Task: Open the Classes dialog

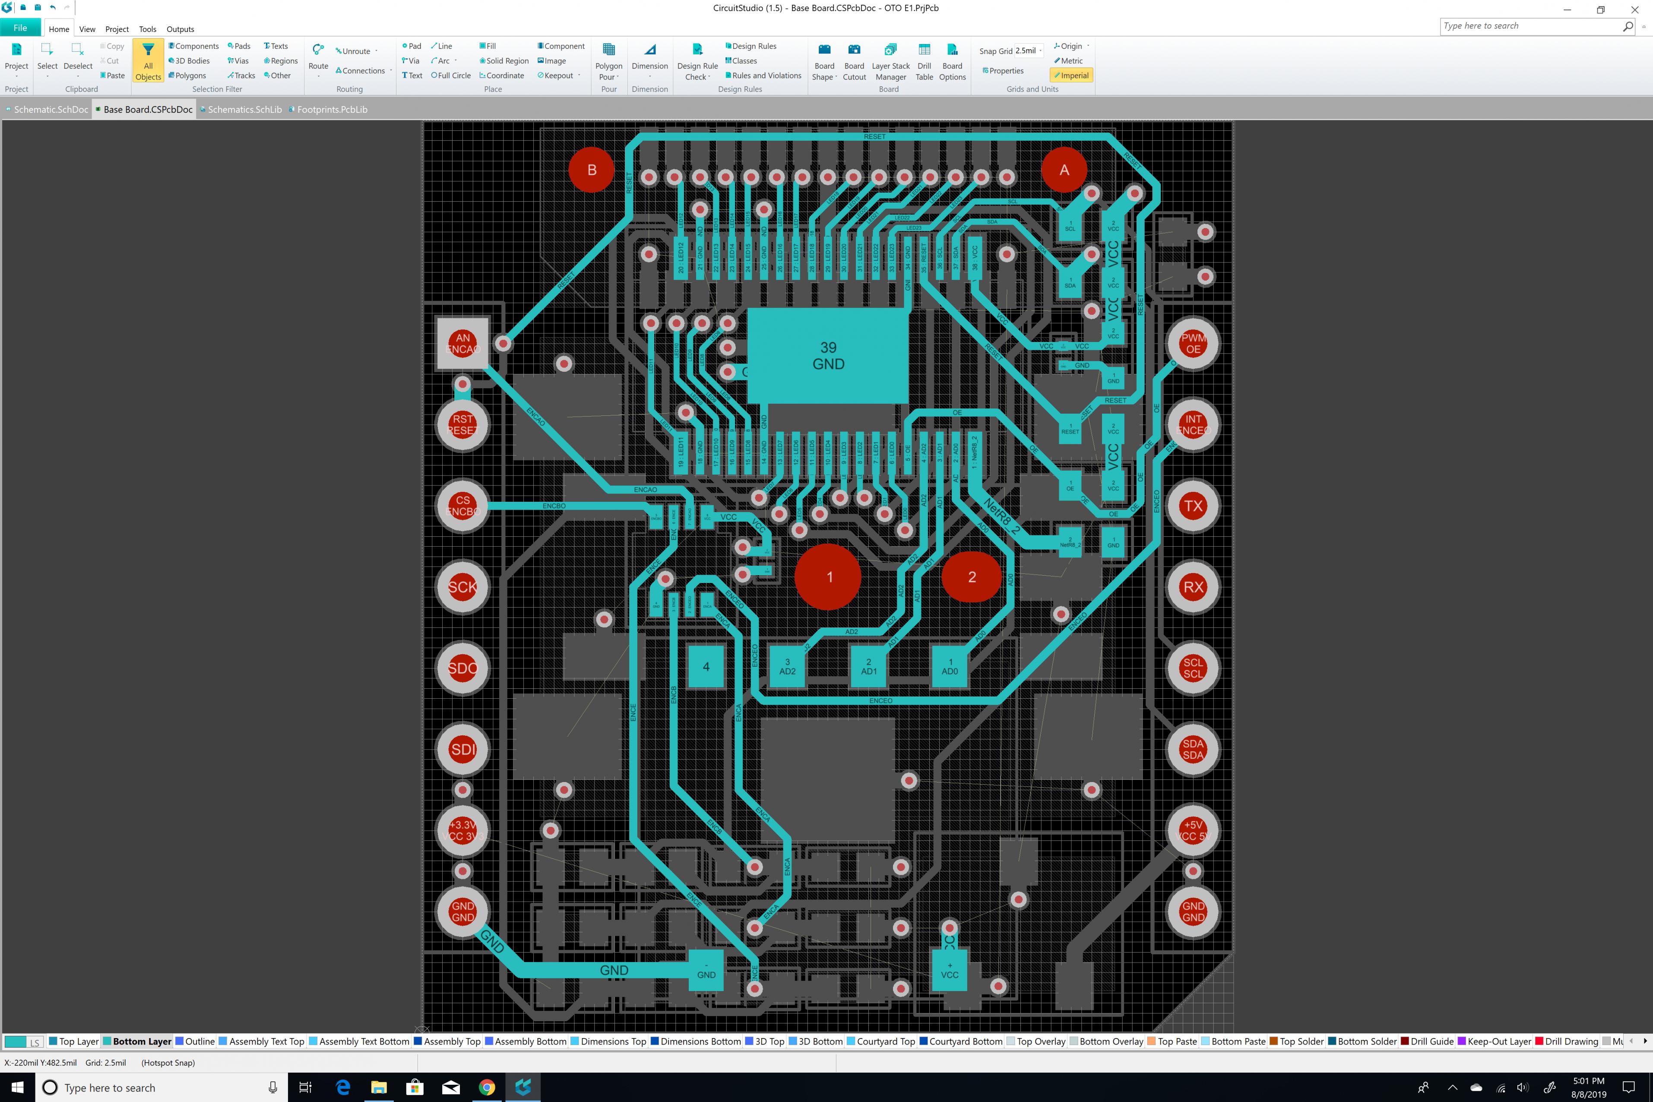Action: [x=741, y=60]
